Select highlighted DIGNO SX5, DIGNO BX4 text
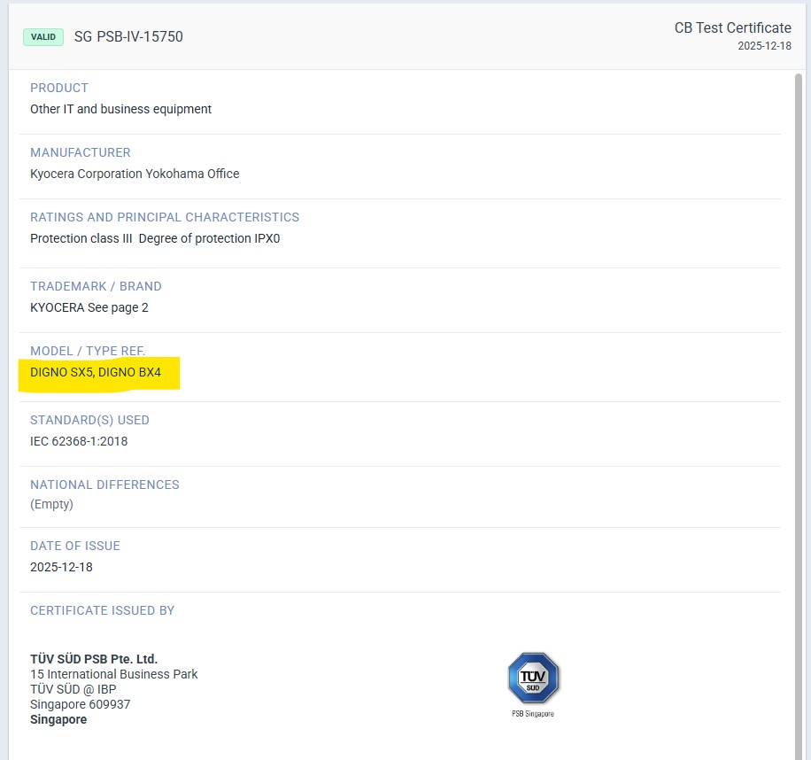The width and height of the screenshot is (811, 760). [96, 372]
